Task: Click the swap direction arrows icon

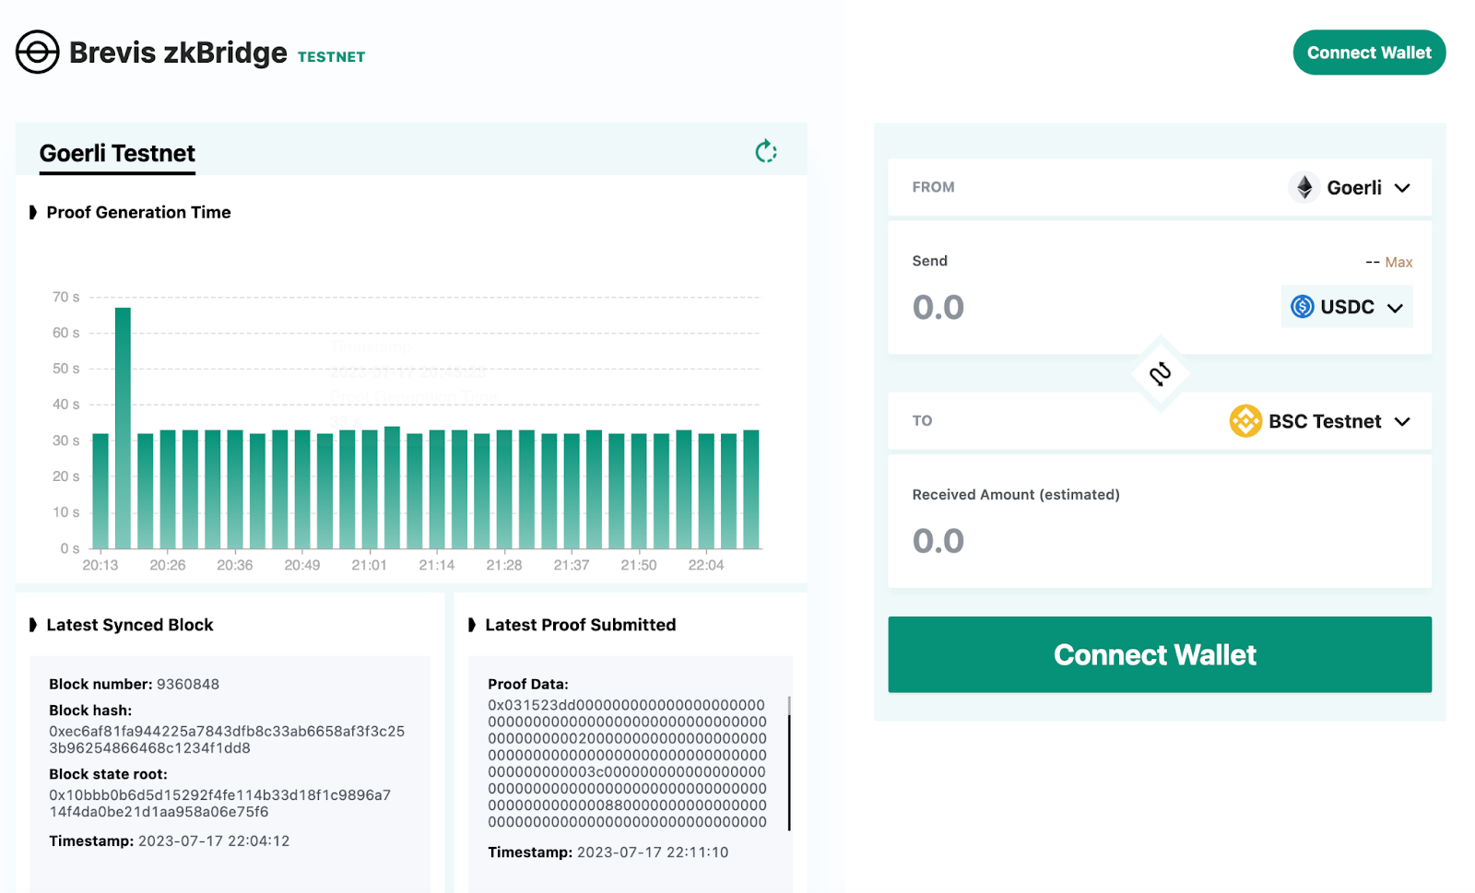Action: (1160, 373)
